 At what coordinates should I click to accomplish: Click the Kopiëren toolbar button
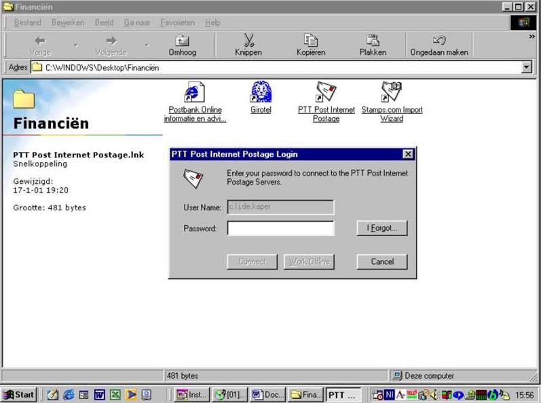(x=311, y=45)
